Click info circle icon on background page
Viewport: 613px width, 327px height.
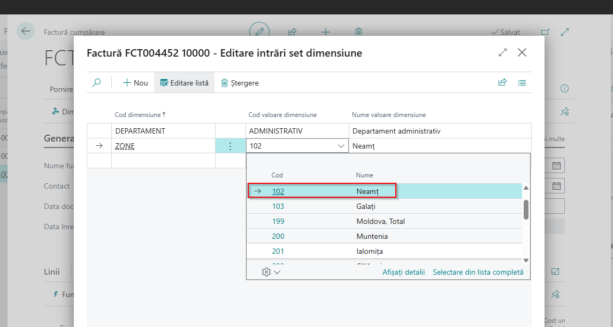pyautogui.click(x=564, y=89)
